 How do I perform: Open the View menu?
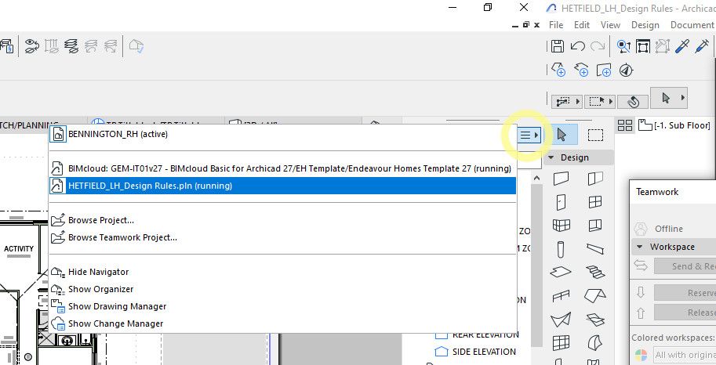[610, 25]
